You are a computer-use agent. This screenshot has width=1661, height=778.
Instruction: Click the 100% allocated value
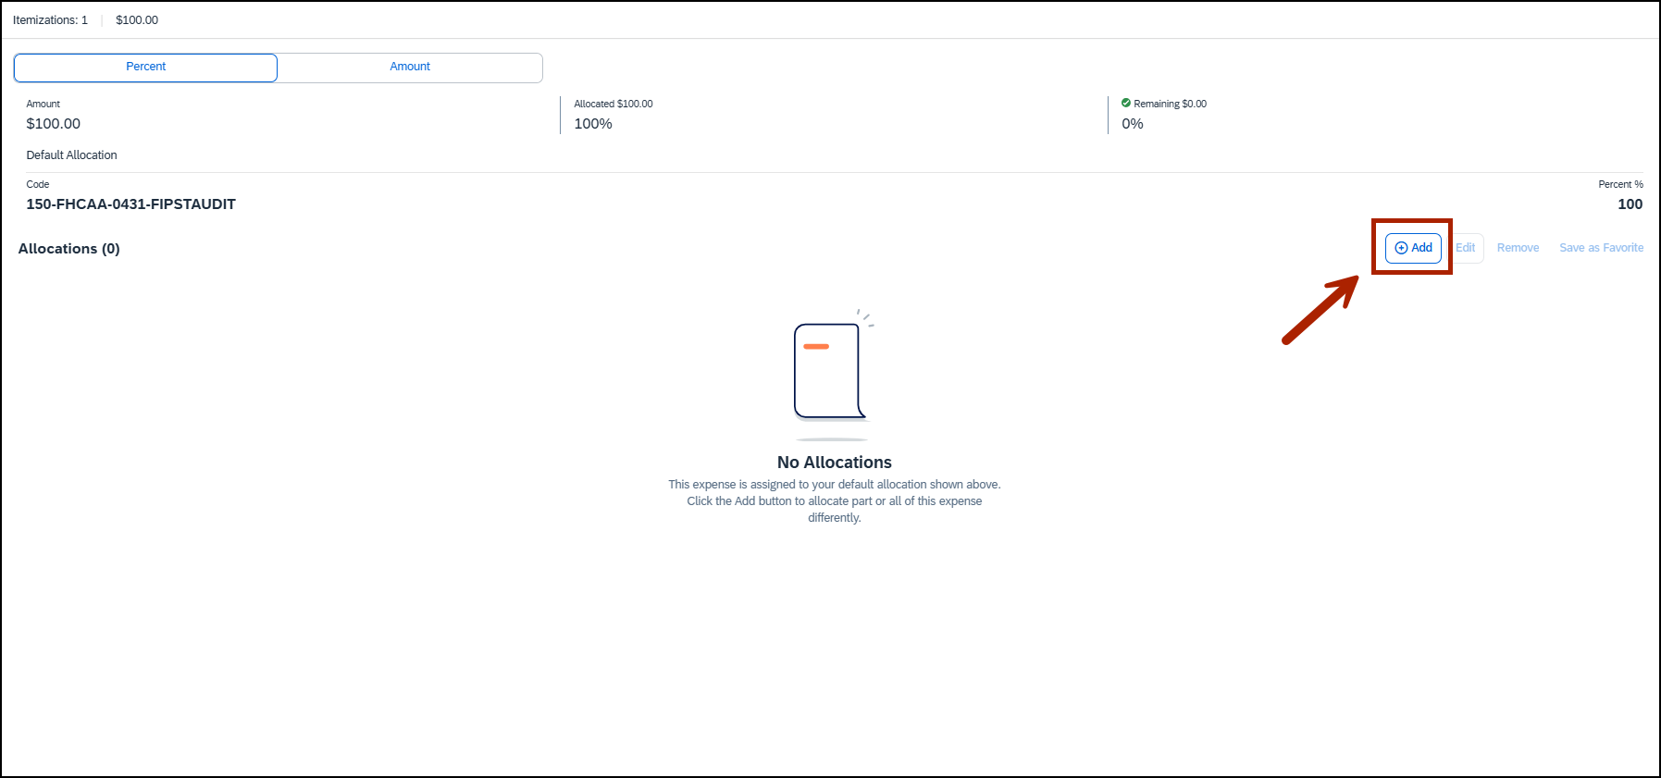click(593, 124)
